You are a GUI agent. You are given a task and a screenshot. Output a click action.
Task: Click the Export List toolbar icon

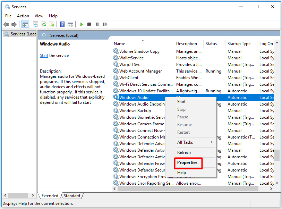point(52,24)
